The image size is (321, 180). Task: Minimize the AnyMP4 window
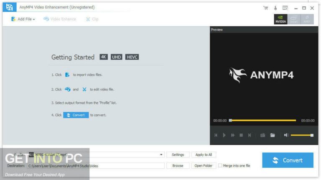[296, 8]
